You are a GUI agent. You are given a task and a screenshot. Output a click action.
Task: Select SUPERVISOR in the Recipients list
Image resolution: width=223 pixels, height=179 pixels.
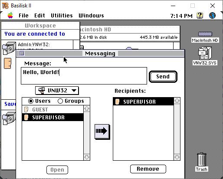pyautogui.click(x=143, y=101)
